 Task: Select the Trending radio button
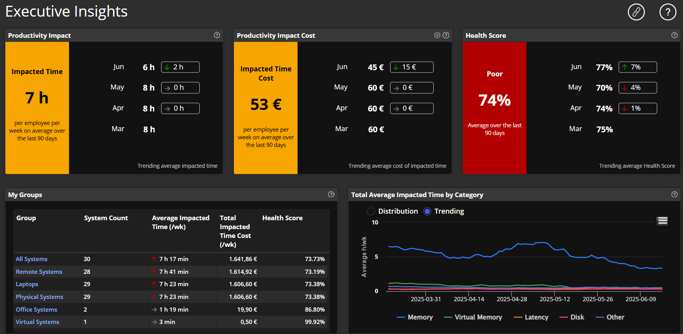pyautogui.click(x=427, y=211)
